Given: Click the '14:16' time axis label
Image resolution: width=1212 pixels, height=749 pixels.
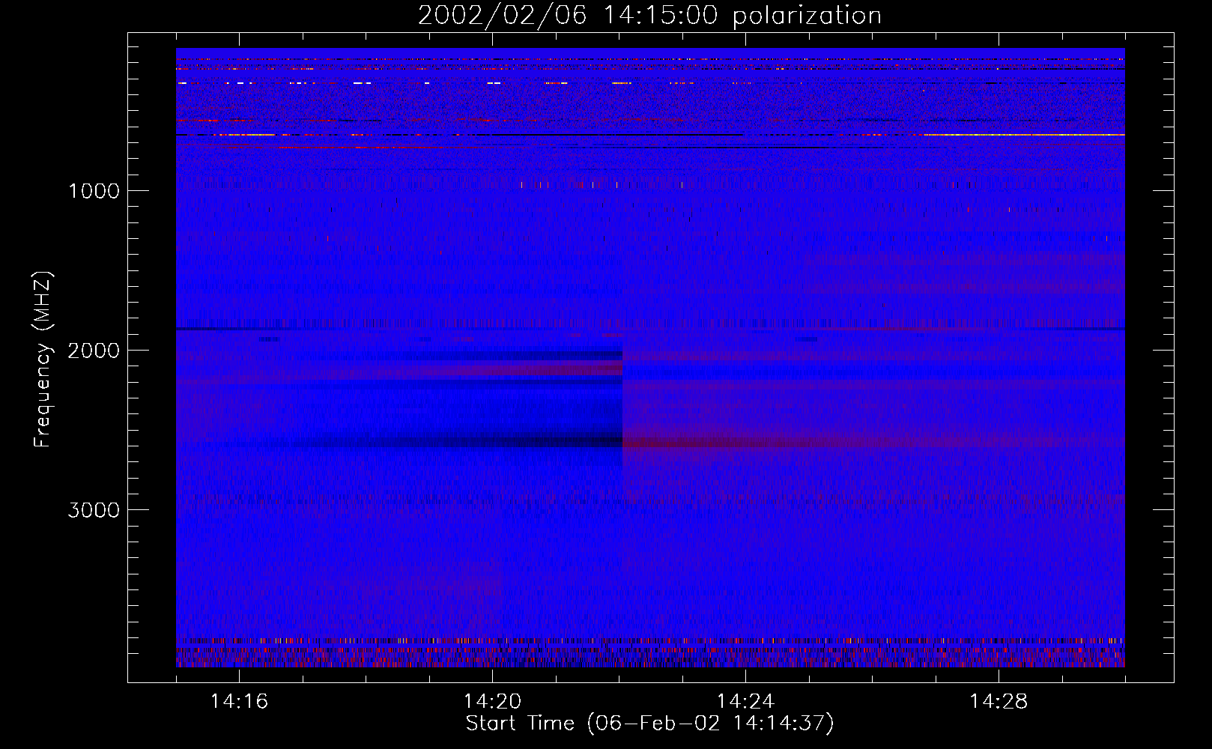Looking at the screenshot, I should coord(239,702).
